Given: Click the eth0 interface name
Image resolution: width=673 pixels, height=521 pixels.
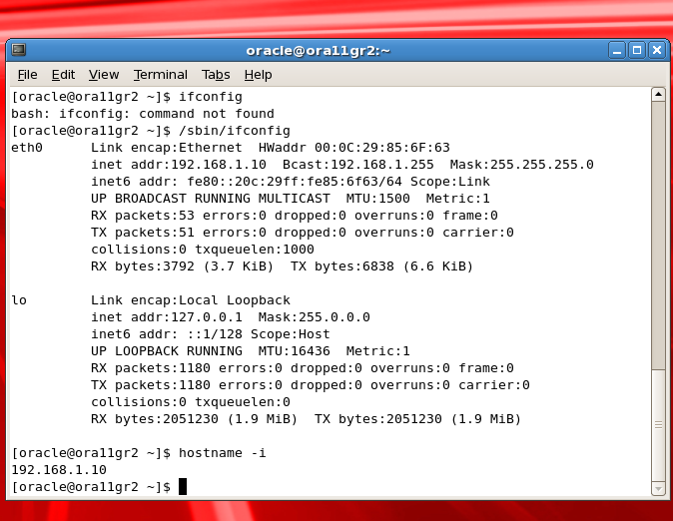Looking at the screenshot, I should click(27, 148).
